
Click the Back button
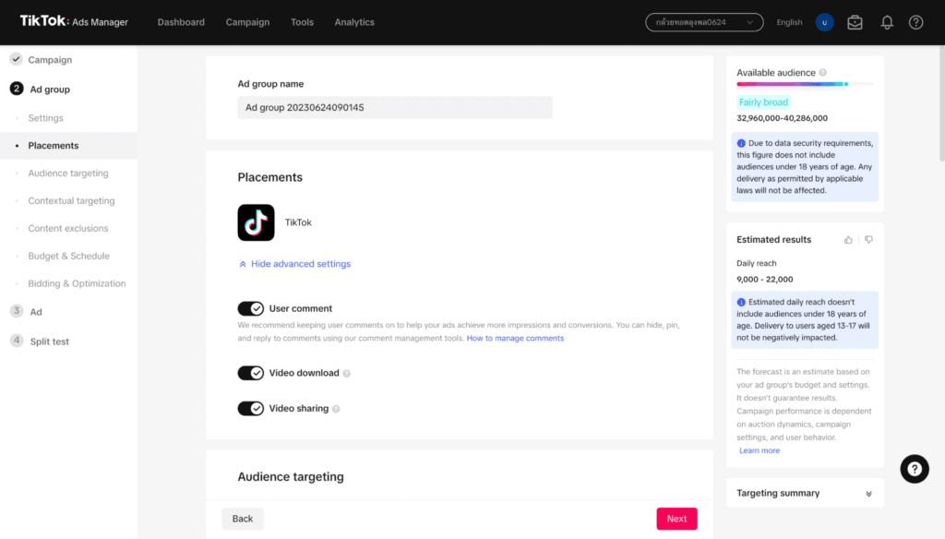[x=243, y=519]
